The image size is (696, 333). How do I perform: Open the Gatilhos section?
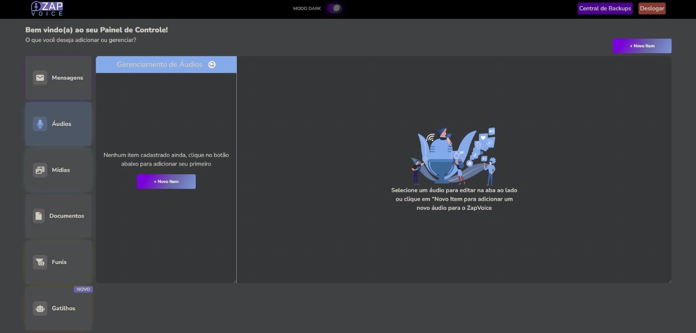(58, 308)
